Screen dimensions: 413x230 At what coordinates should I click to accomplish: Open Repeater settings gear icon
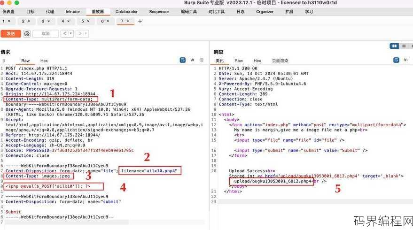tap(27, 34)
